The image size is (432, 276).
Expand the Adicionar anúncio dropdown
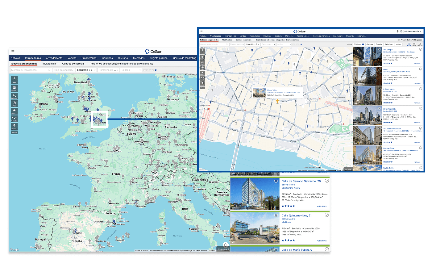point(413,31)
